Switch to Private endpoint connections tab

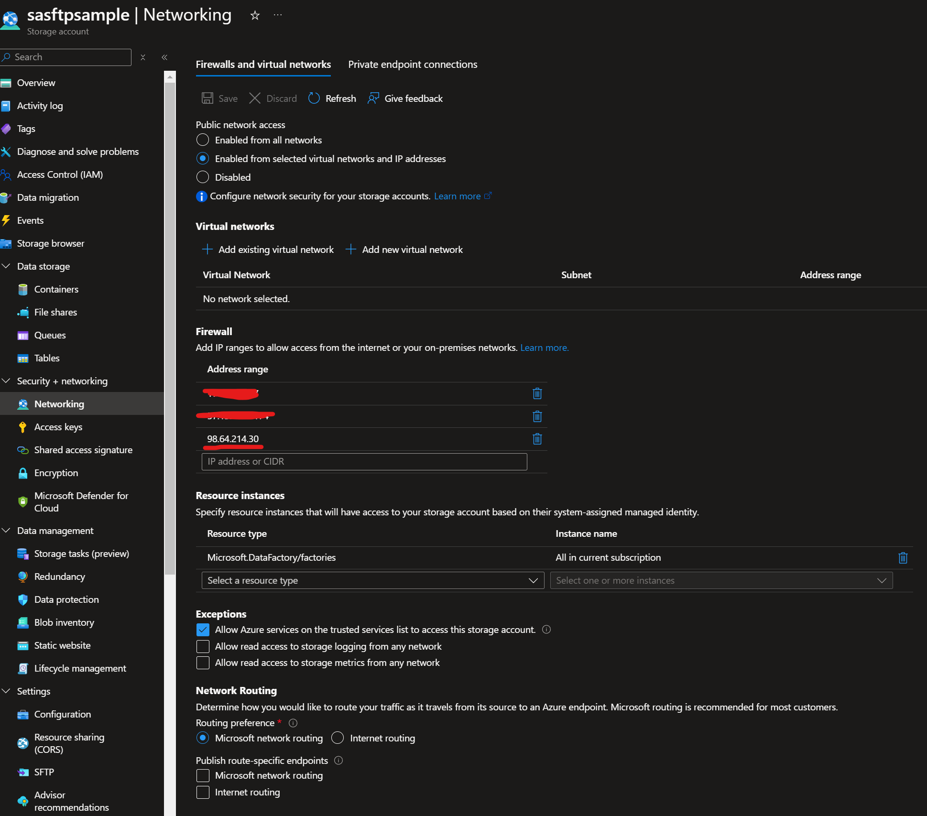click(413, 64)
